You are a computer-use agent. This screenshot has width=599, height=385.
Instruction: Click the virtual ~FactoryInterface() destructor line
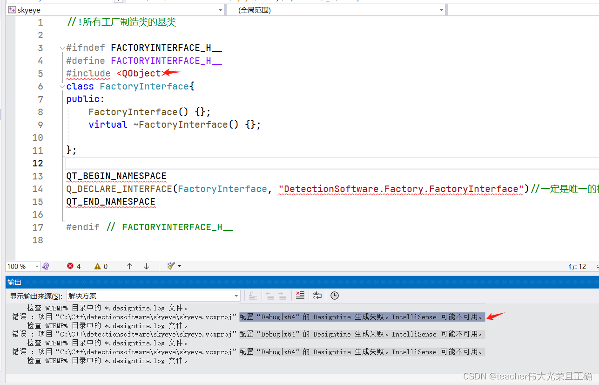point(175,124)
